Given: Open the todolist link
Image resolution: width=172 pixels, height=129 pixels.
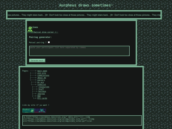Looking at the screenshot, I should [42, 85].
